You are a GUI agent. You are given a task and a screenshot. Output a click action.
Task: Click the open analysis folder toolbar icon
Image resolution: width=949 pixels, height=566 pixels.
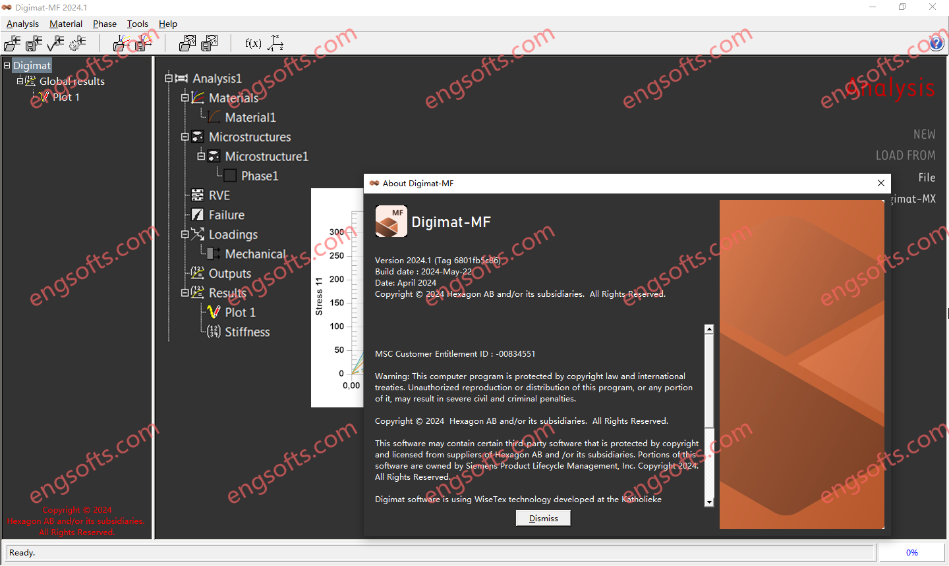pyautogui.click(x=12, y=43)
